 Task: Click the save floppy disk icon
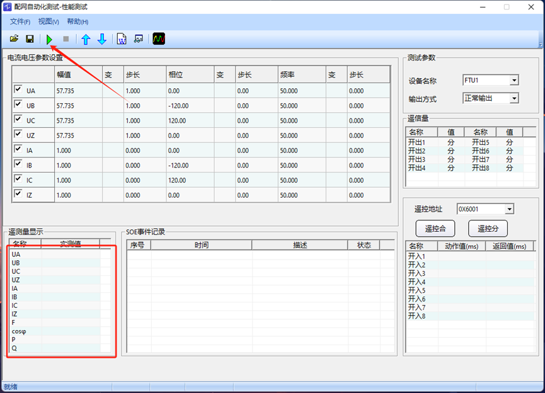[29, 39]
